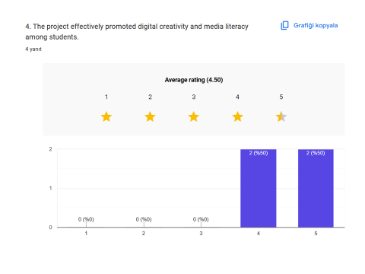This screenshot has height=274, width=365.
Task: Click the 4 yanıt response count text
Action: [x=33, y=49]
